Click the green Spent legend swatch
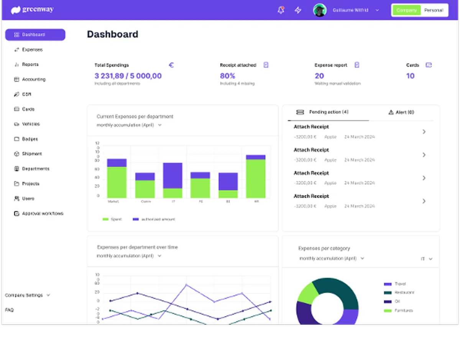460x338 pixels. 105,219
